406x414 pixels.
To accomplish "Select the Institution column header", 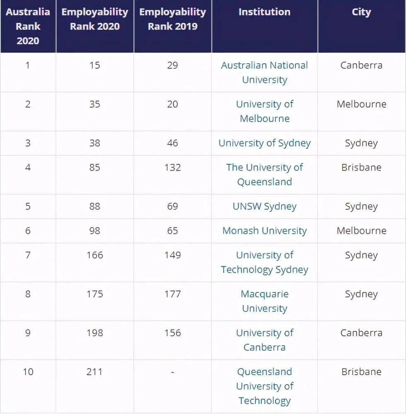I will pyautogui.click(x=264, y=12).
